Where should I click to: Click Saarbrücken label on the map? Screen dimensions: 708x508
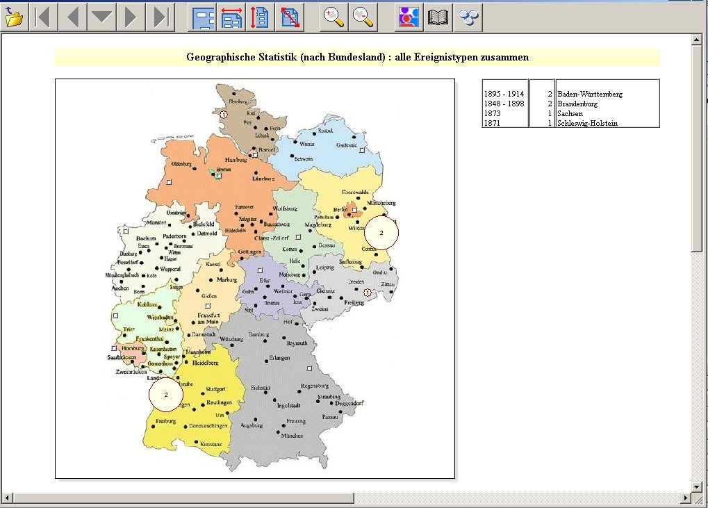click(122, 357)
